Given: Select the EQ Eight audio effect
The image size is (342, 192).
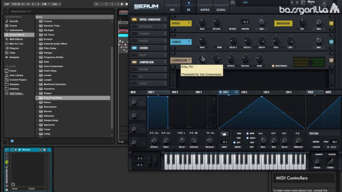Looking at the screenshot, I should (49, 30).
